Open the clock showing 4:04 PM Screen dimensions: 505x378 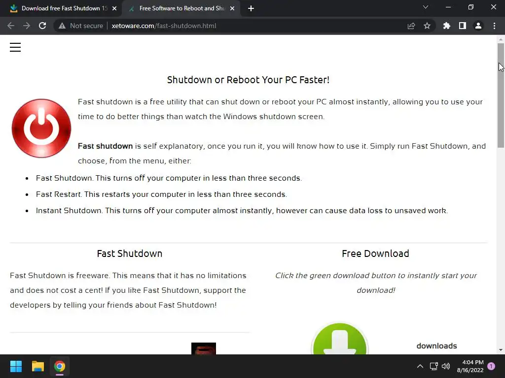(470, 366)
